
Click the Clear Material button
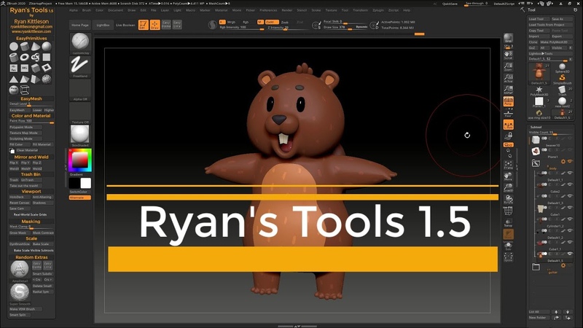(27, 150)
